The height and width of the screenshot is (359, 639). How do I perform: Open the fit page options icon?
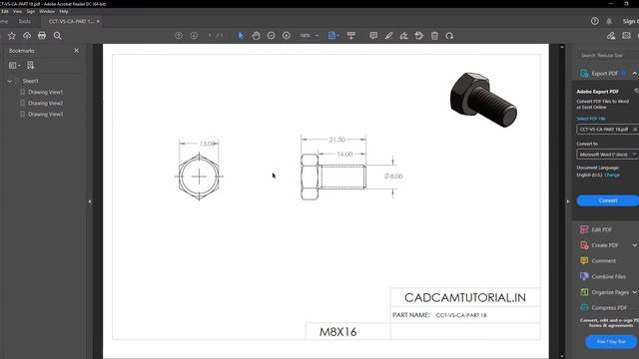click(333, 36)
